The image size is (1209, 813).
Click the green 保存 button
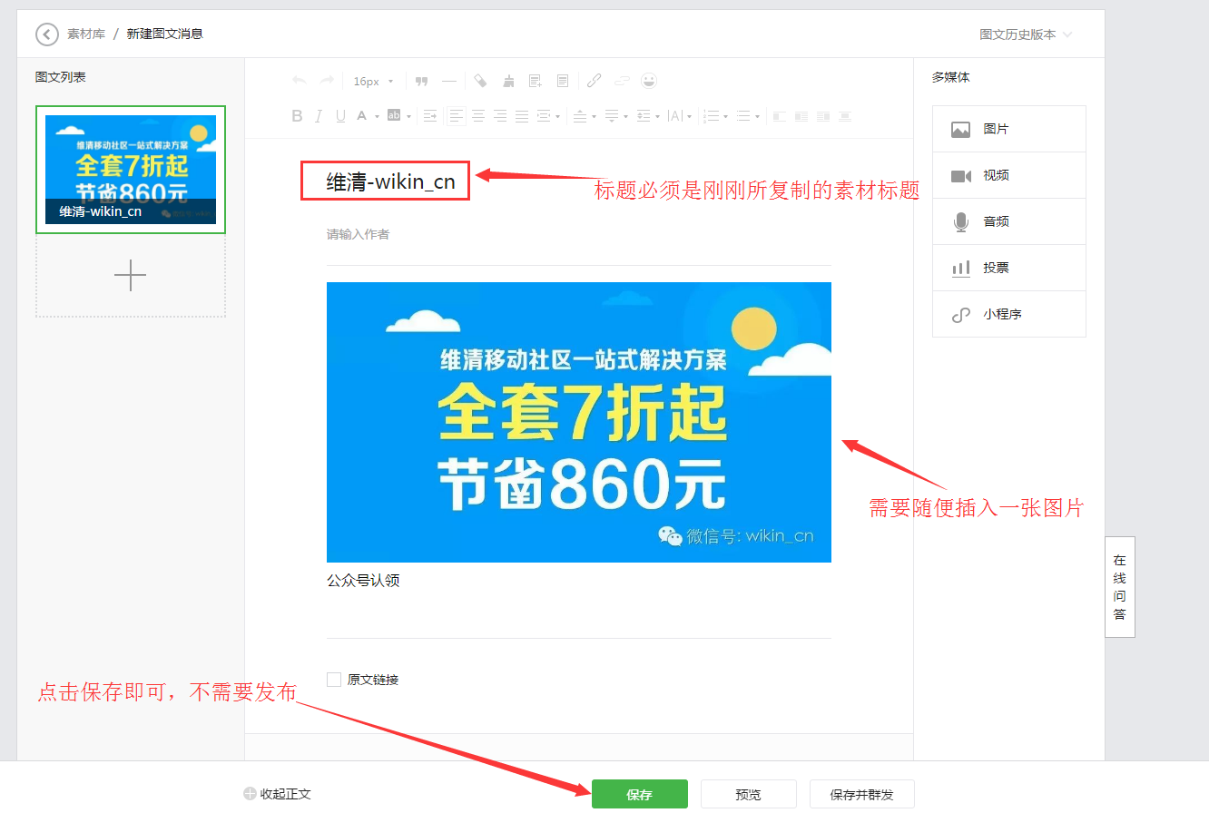point(640,794)
